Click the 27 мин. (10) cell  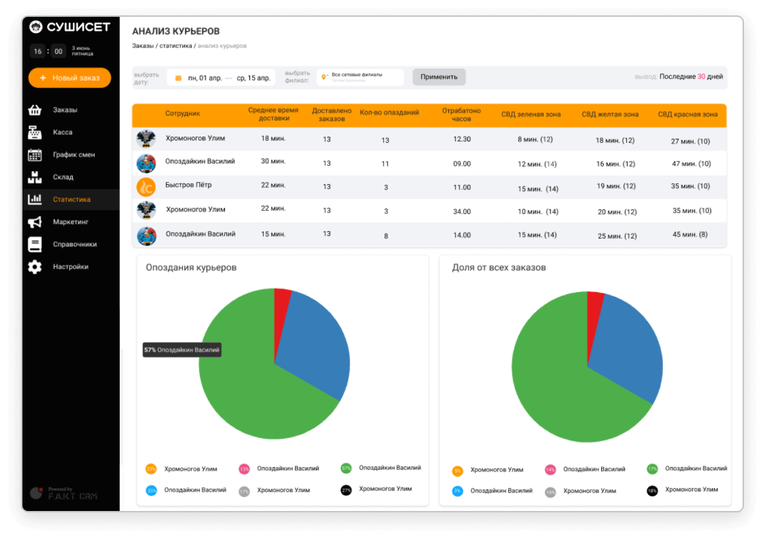pos(690,141)
